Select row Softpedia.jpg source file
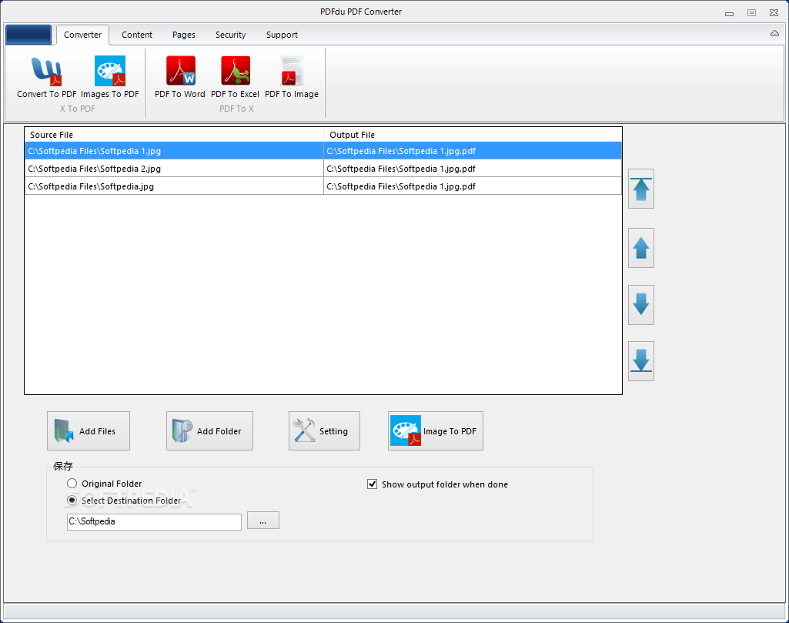Screen dimensions: 789x623 click(x=174, y=186)
